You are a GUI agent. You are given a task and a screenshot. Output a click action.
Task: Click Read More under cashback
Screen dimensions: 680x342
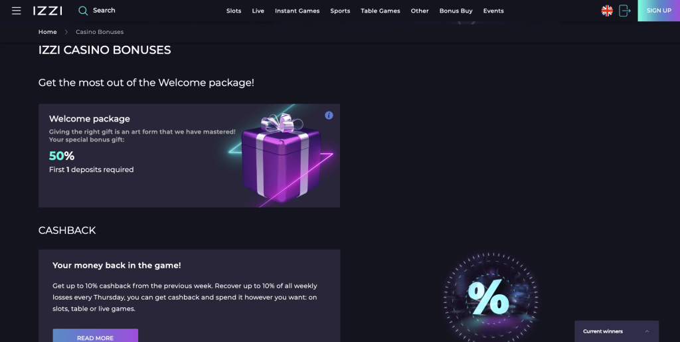[x=96, y=337]
